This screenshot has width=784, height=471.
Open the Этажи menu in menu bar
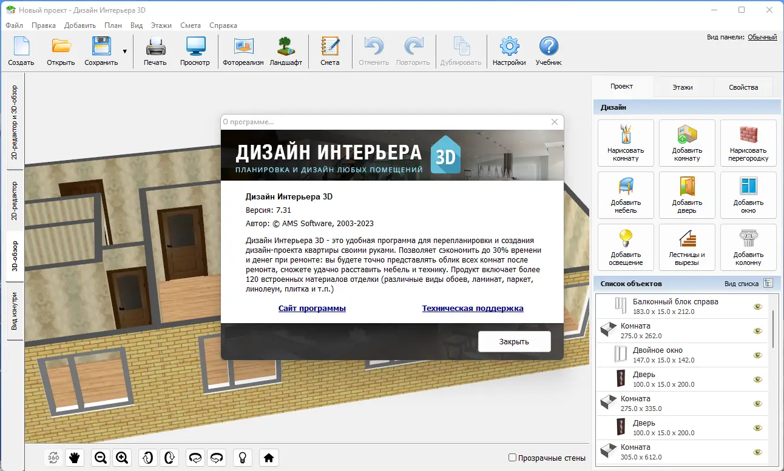[x=161, y=25]
